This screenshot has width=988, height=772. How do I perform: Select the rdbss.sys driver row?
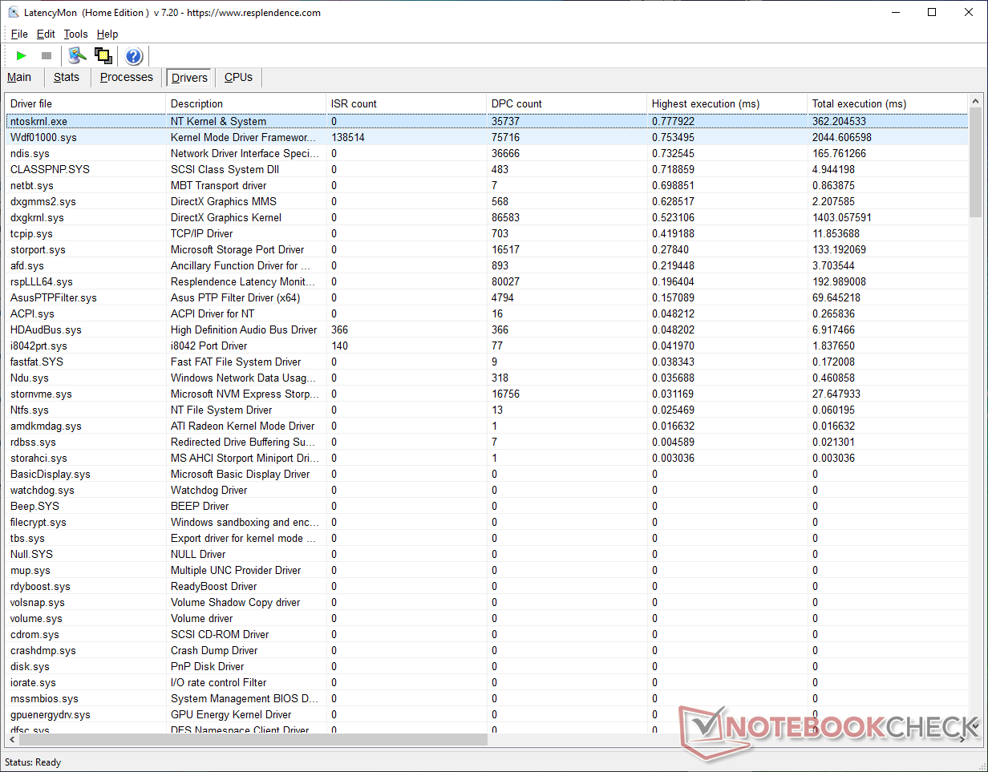(487, 442)
